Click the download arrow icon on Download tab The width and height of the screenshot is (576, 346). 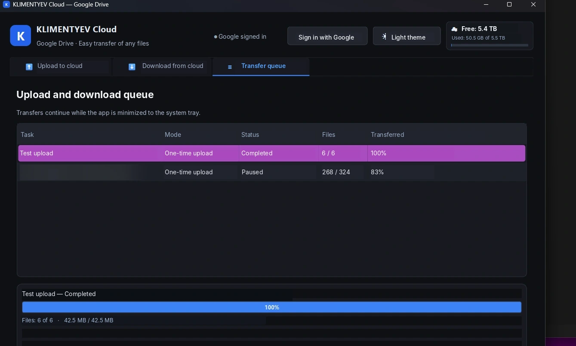132,67
